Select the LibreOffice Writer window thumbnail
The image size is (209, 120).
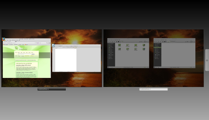(x=77, y=58)
